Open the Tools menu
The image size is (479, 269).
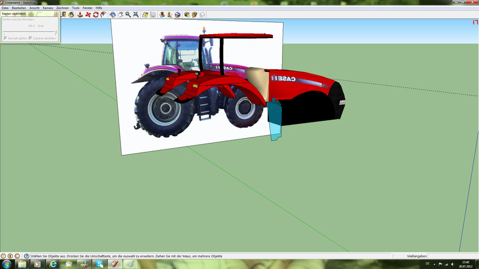point(75,8)
